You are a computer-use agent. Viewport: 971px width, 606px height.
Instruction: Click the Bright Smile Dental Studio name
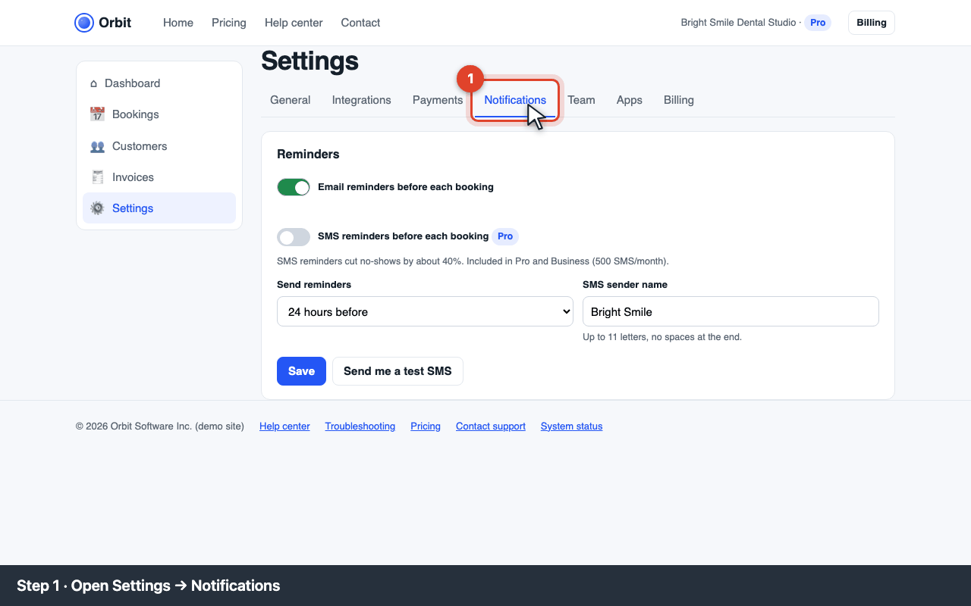coord(737,23)
